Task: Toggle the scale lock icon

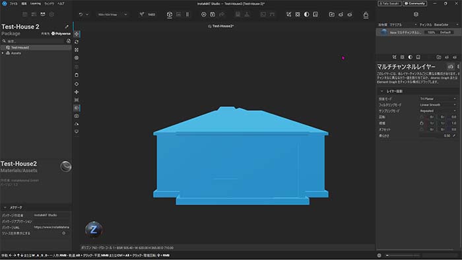Action: click(422, 123)
